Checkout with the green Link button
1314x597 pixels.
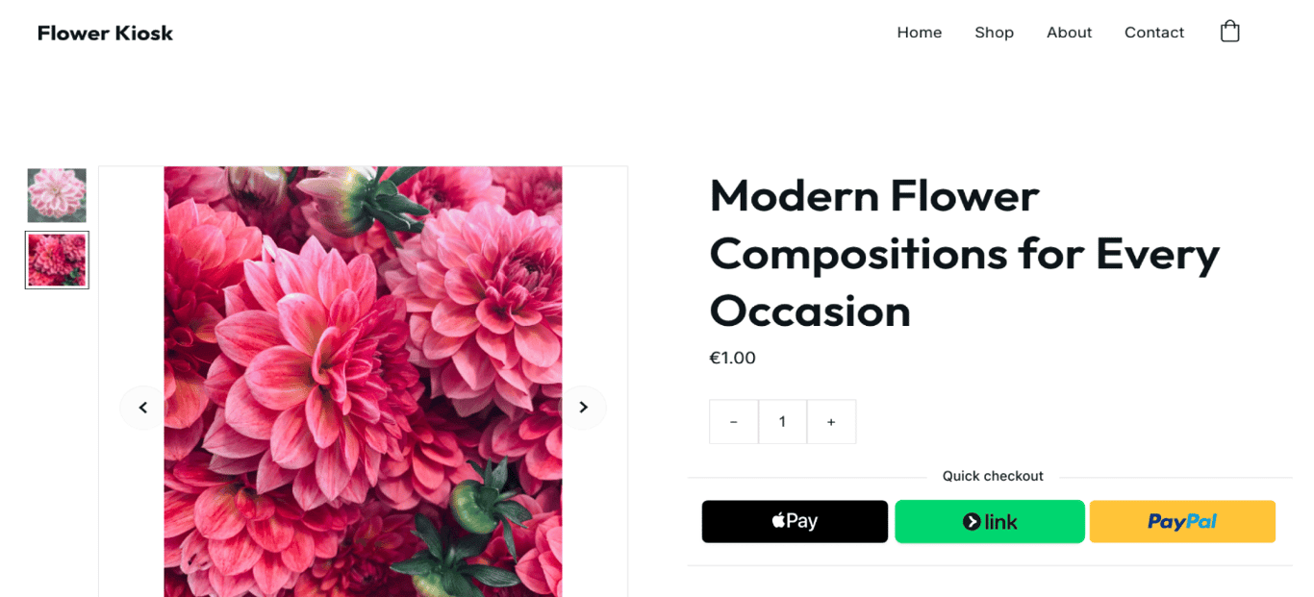click(x=989, y=521)
